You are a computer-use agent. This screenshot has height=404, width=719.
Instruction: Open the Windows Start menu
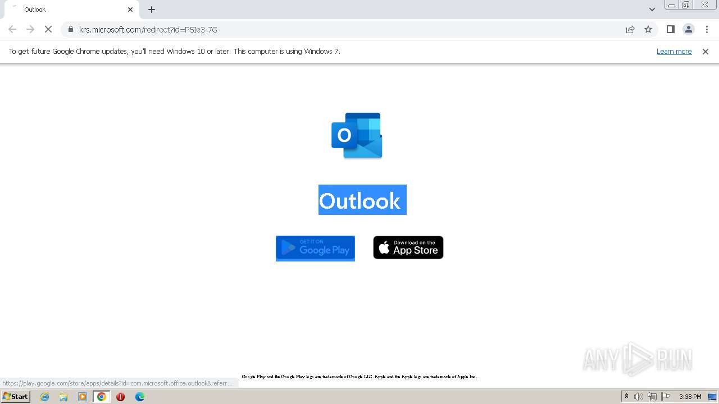click(x=15, y=396)
